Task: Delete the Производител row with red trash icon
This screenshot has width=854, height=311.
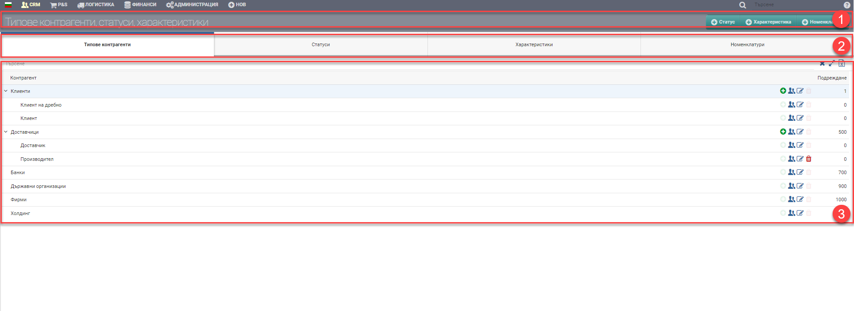Action: pos(809,159)
